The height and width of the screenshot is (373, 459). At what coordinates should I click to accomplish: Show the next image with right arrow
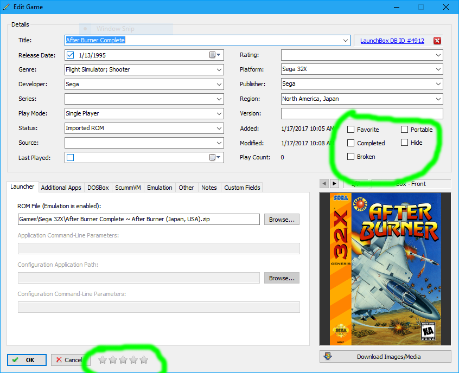334,184
